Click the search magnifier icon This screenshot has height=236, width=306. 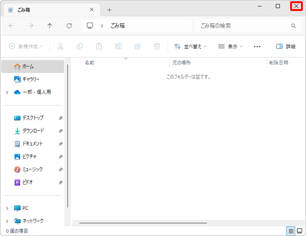pyautogui.click(x=293, y=26)
